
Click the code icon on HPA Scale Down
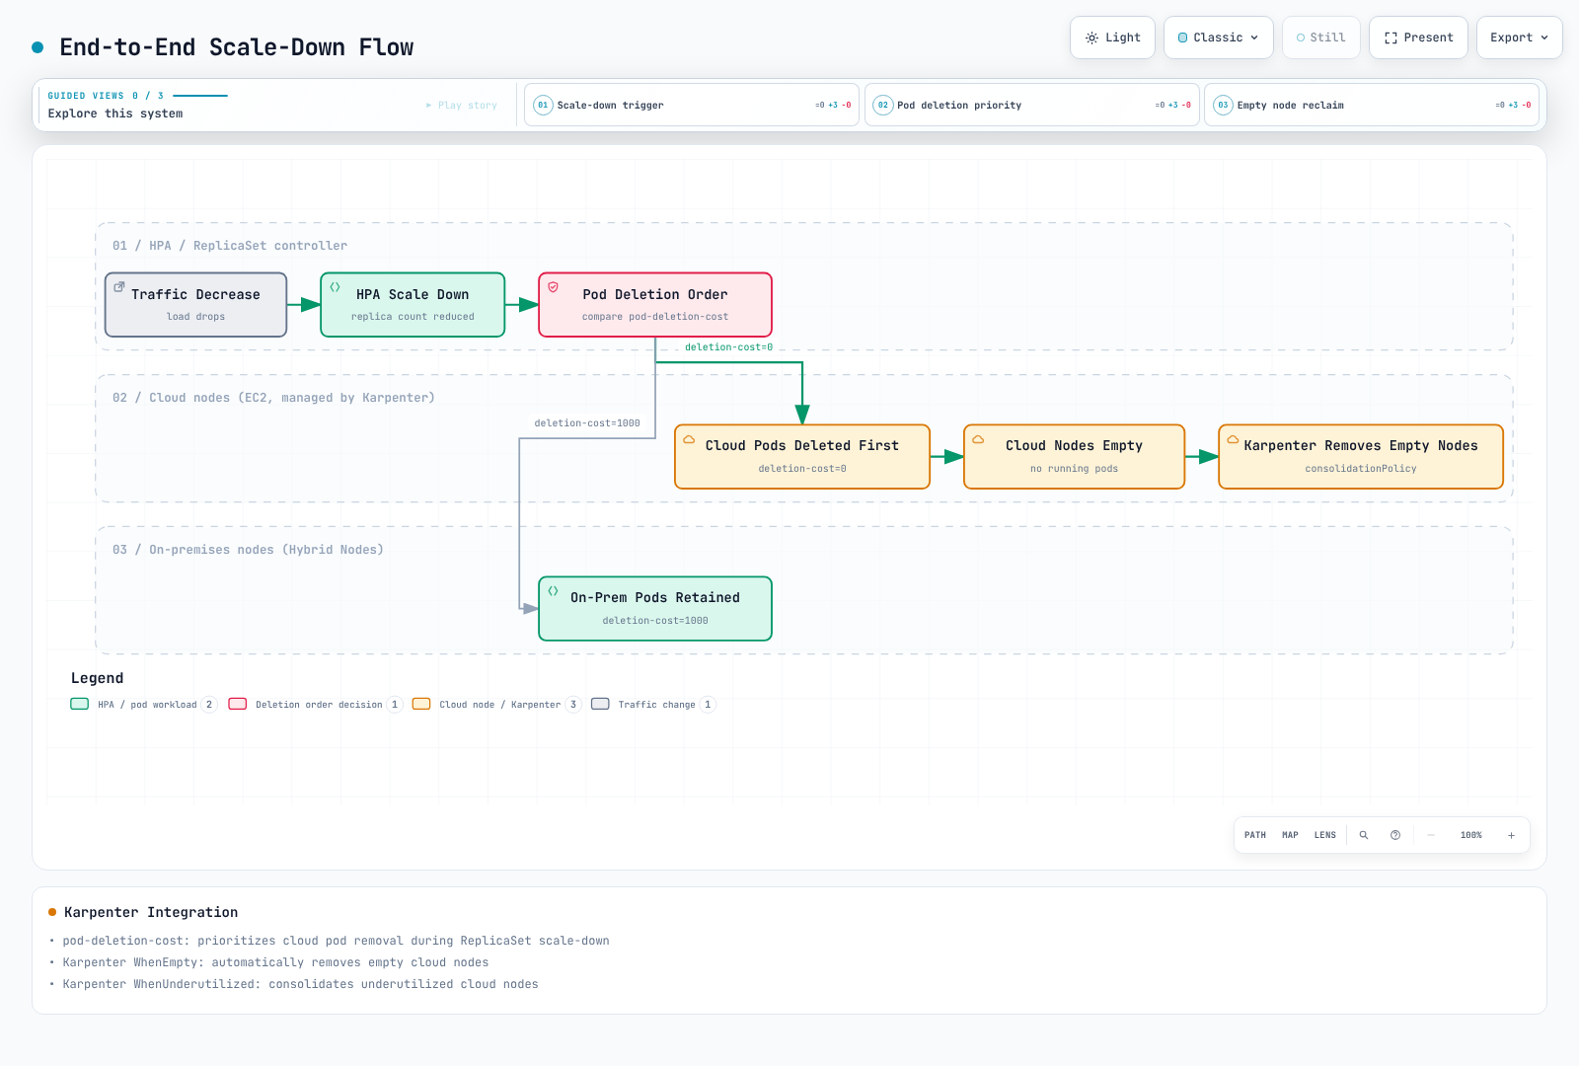coord(335,287)
